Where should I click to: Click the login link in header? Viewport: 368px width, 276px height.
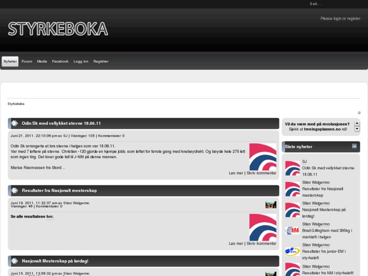337,19
